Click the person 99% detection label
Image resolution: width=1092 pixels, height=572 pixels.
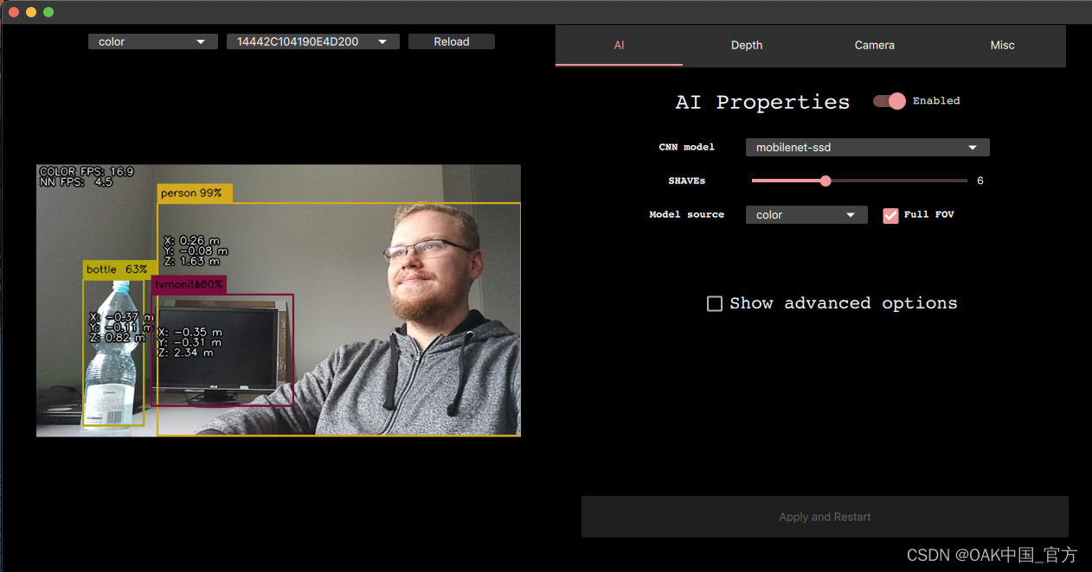pyautogui.click(x=195, y=194)
